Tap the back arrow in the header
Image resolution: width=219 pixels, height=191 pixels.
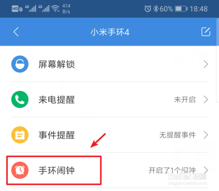pyautogui.click(x=16, y=32)
